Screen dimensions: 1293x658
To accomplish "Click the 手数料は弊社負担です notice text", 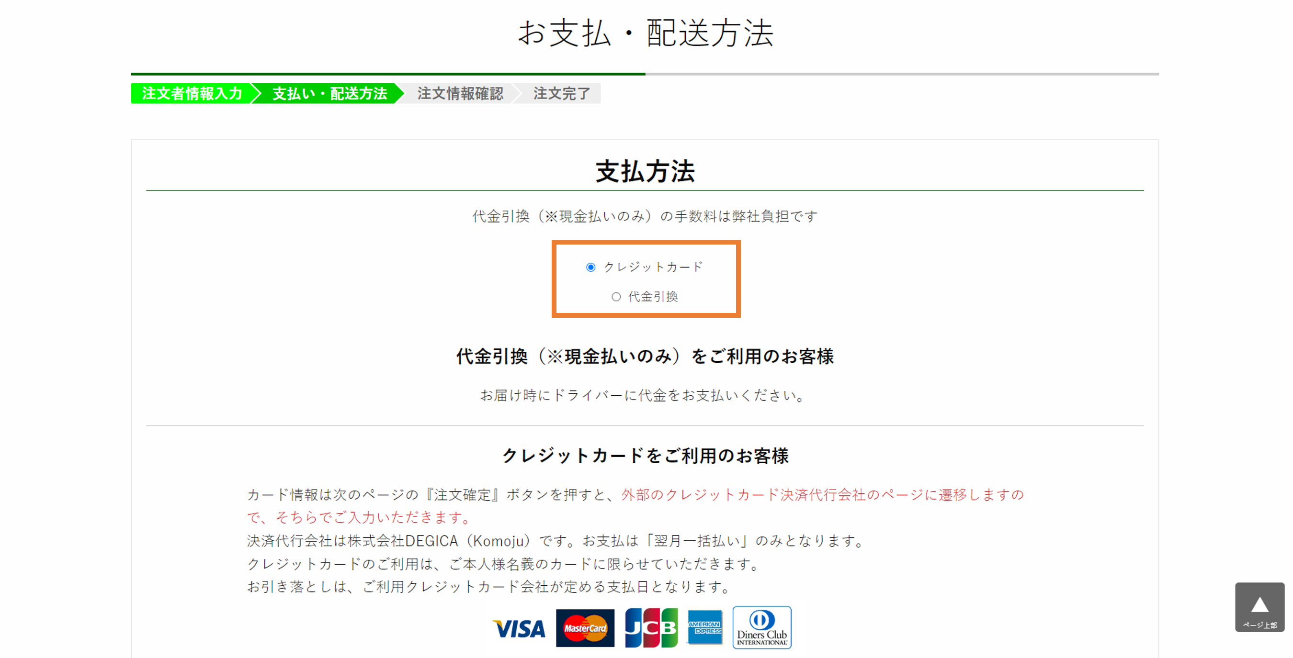I will coord(646,216).
